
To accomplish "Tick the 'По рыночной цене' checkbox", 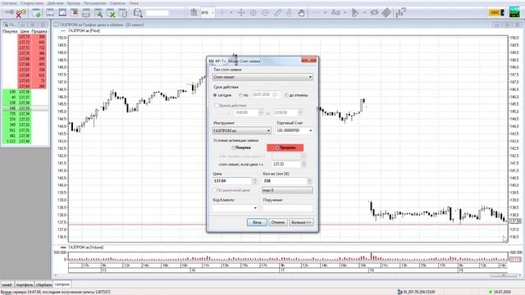I will tap(215, 190).
